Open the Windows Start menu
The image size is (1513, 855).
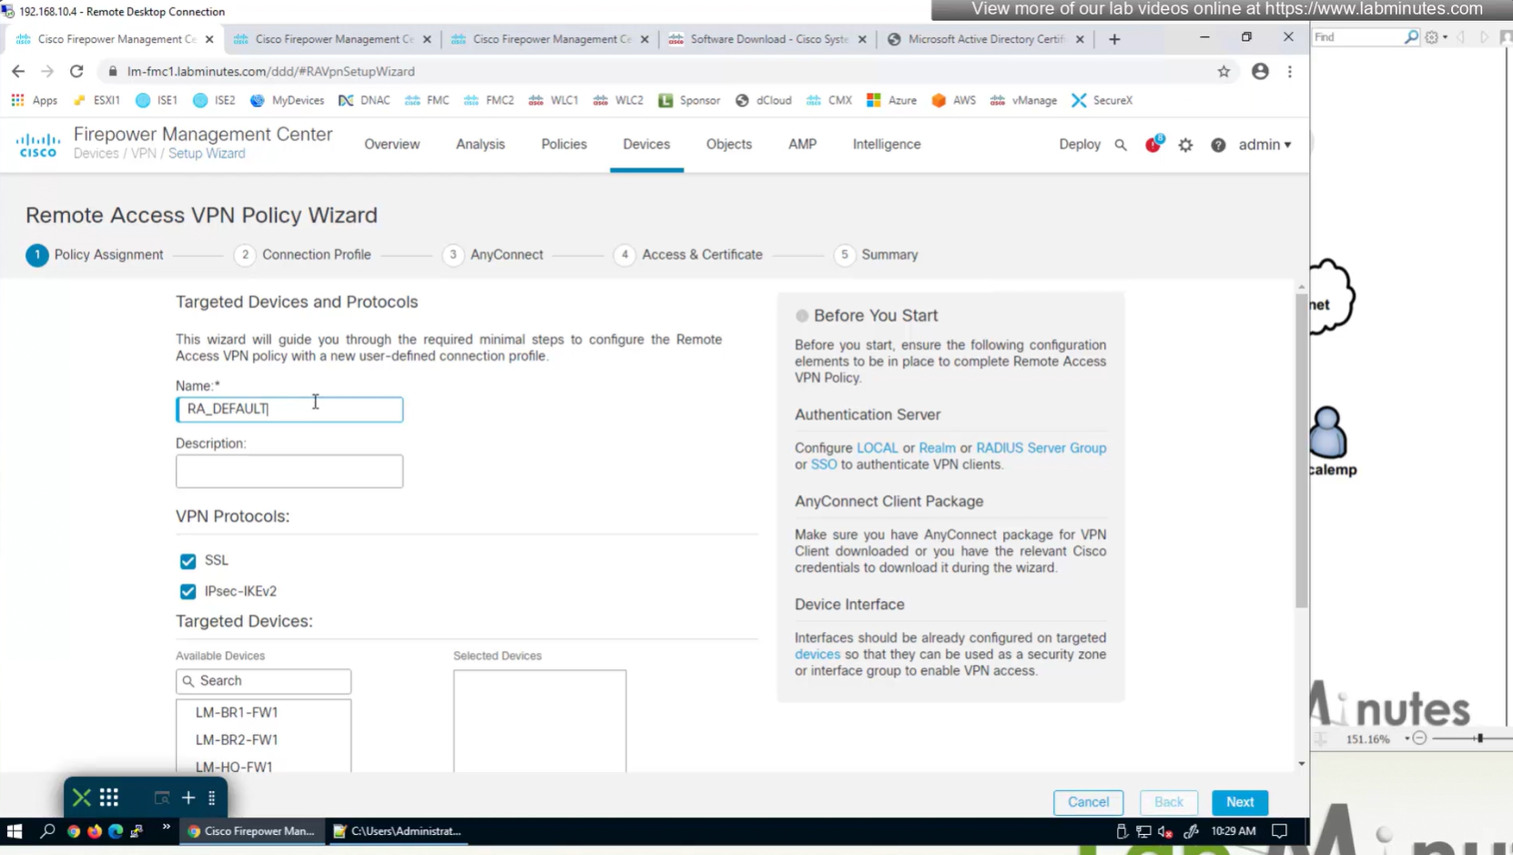tap(15, 830)
